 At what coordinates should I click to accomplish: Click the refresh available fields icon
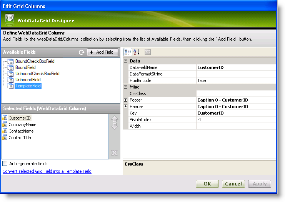click(81, 52)
